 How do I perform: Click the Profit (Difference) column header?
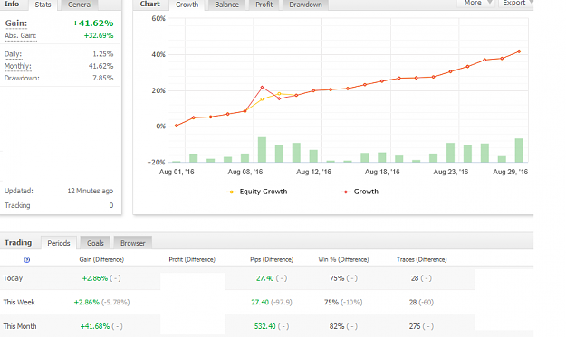pos(192,259)
